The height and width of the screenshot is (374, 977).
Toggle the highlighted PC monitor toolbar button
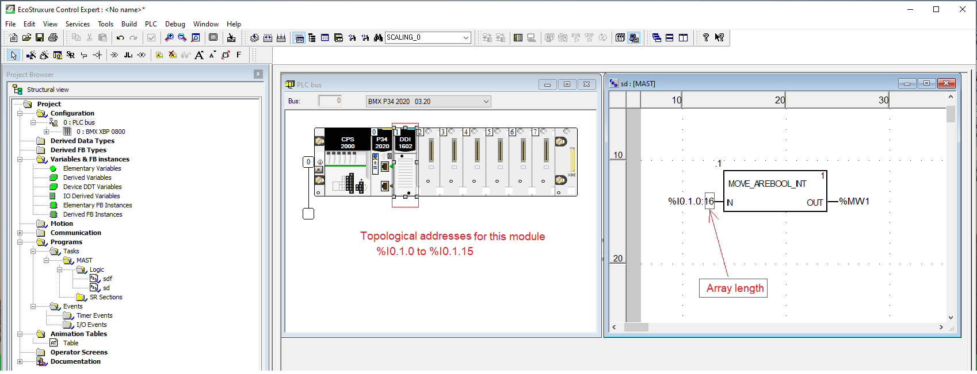pos(633,37)
